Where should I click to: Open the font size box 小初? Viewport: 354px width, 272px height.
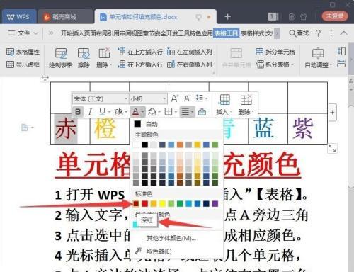click(x=148, y=98)
